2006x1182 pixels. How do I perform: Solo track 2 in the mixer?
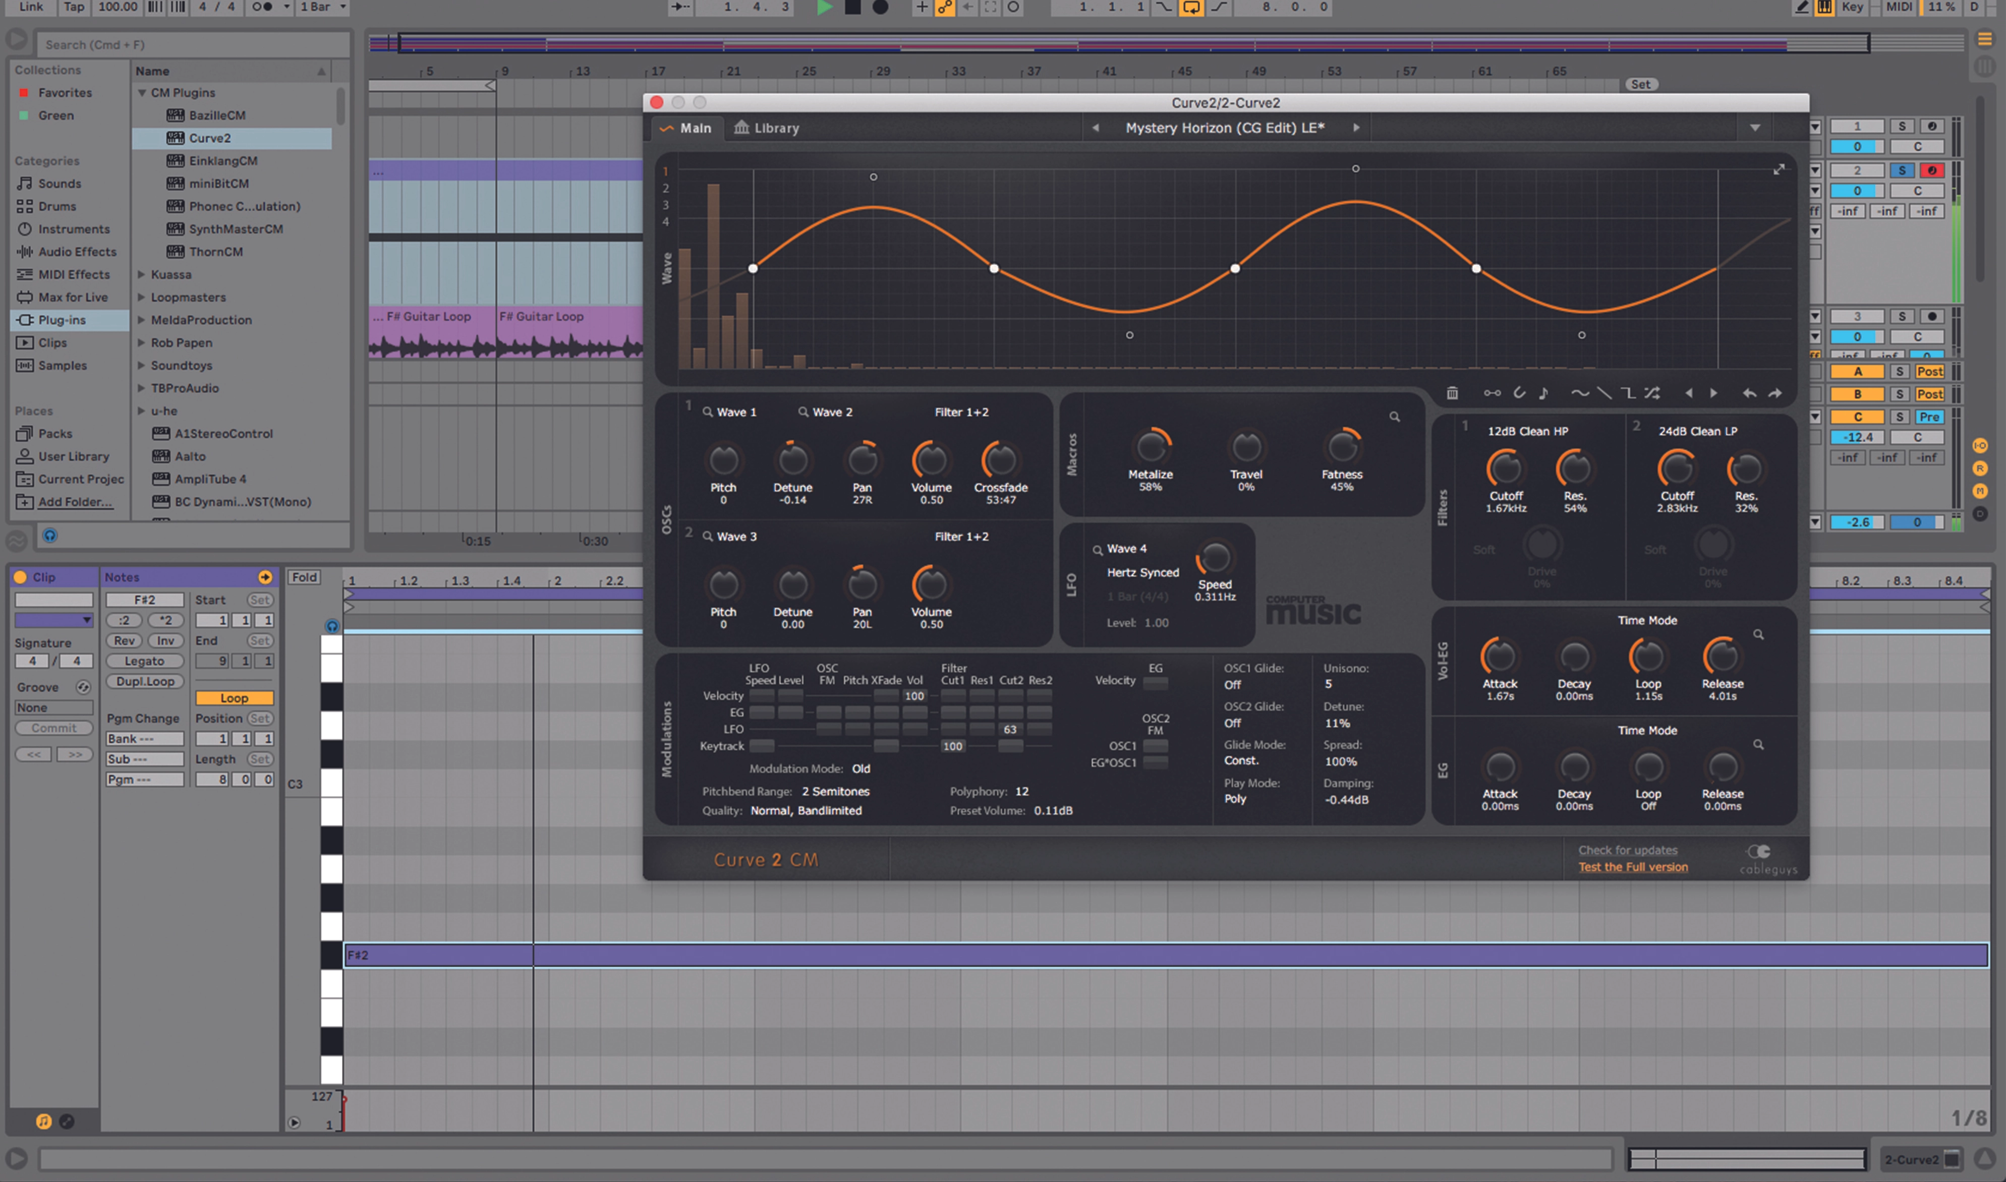pos(1902,170)
